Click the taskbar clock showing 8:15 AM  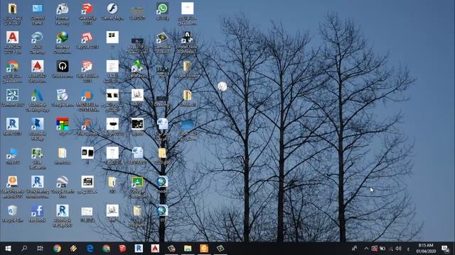(426, 249)
